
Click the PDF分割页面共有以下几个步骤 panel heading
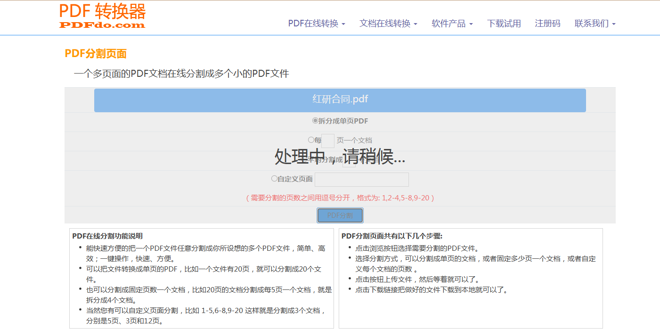(391, 236)
